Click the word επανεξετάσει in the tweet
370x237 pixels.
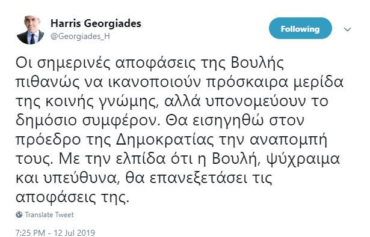[x=199, y=179]
